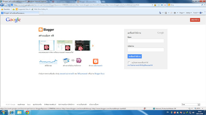Click the red X stop loading button
Image resolution: width=206 pixels, height=115 pixels.
165,5
